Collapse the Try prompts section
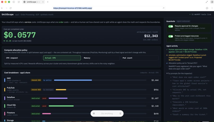This screenshot has width=214, height=122. click(x=179, y=73)
